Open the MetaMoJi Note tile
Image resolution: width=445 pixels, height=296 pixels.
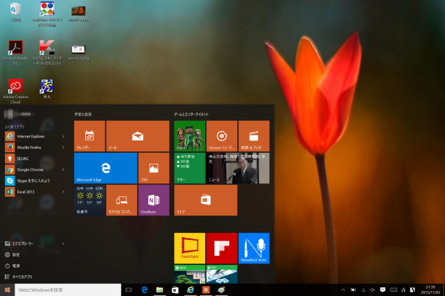coord(254,248)
